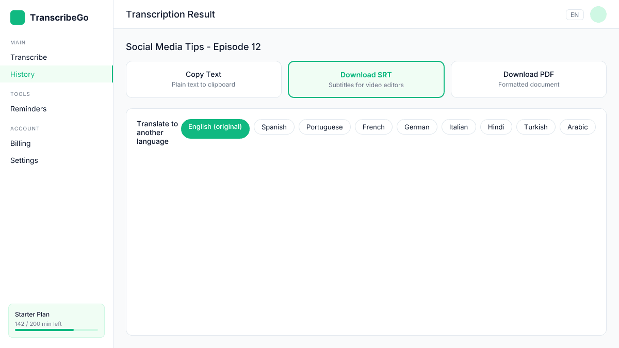Open Reminders under Tools
The image size is (619, 348).
28,109
